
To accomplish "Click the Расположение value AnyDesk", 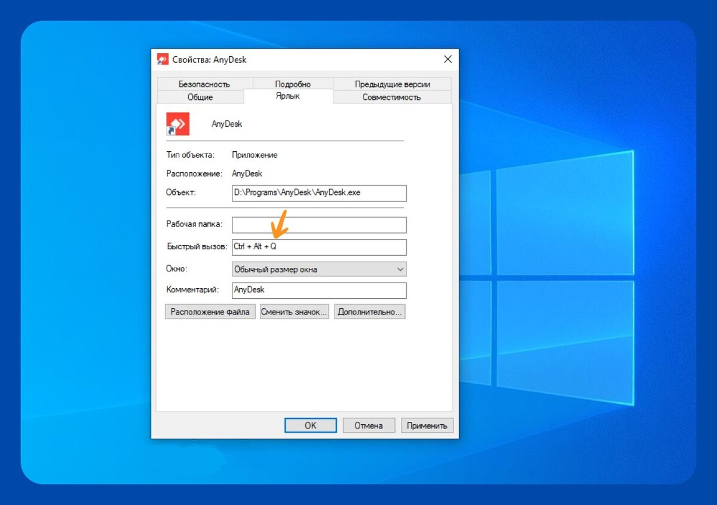I will pyautogui.click(x=247, y=174).
